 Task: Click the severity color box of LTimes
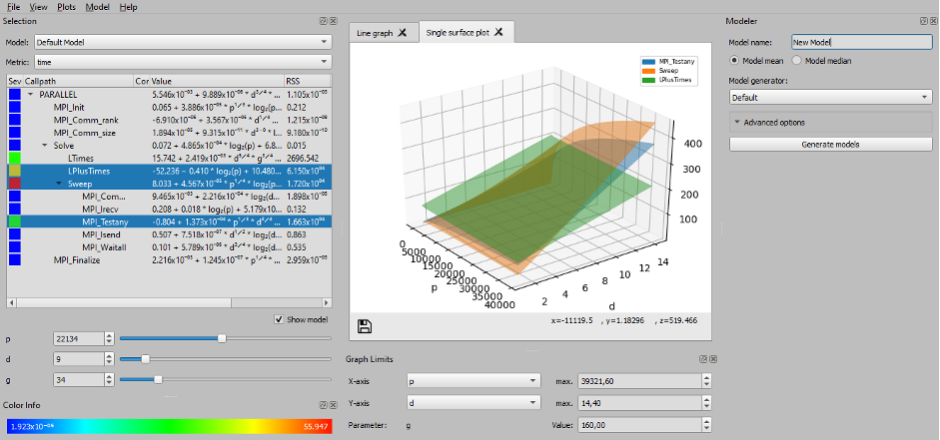pos(14,158)
